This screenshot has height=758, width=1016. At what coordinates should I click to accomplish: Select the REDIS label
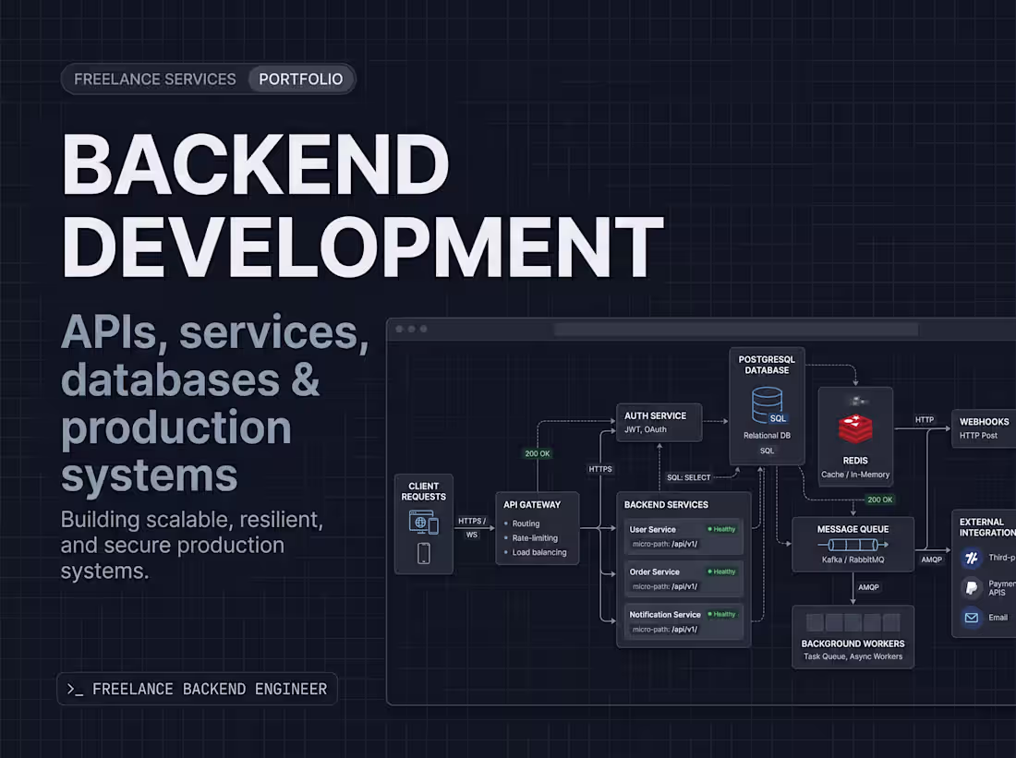coord(855,461)
